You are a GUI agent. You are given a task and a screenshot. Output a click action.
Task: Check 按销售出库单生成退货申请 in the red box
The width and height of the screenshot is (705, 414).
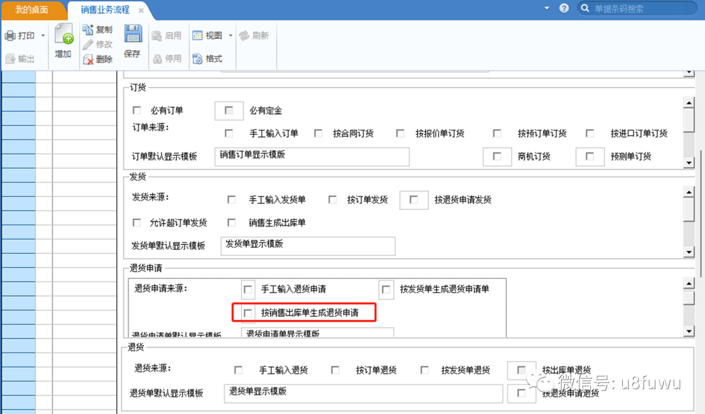[x=247, y=312]
